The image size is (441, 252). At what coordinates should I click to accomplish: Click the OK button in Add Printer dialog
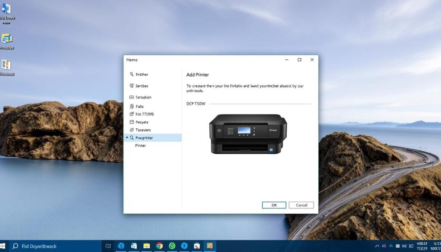coord(274,205)
